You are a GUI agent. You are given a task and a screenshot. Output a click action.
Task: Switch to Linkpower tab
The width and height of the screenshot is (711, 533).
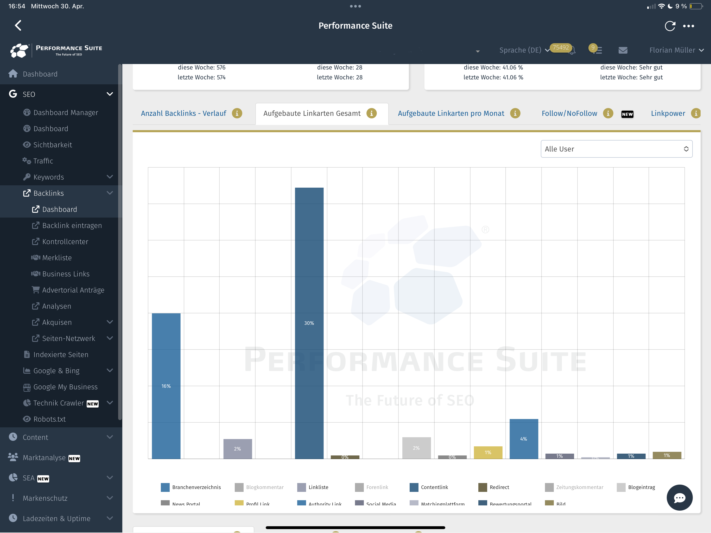click(668, 113)
